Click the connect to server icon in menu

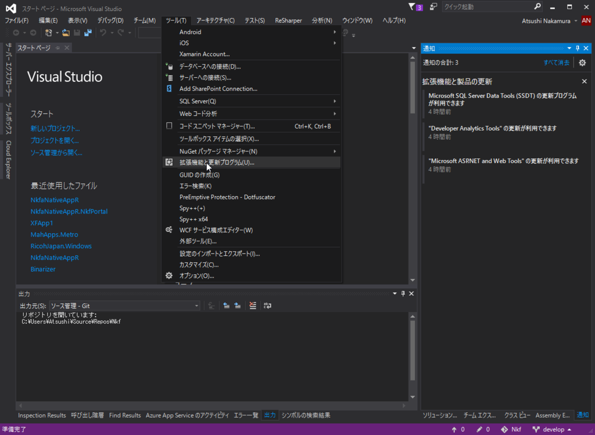click(x=169, y=77)
